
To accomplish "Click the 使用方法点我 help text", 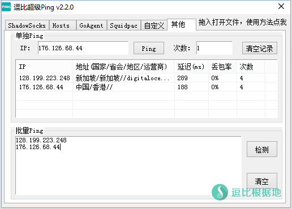I will coord(266,22).
